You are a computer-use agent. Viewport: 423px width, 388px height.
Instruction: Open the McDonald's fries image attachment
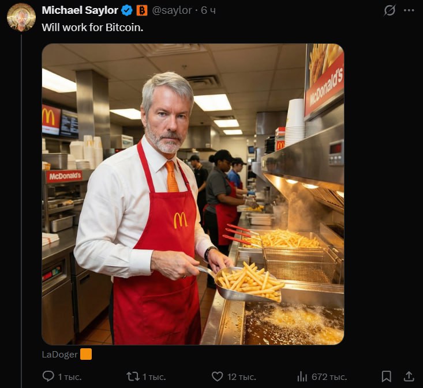point(193,194)
